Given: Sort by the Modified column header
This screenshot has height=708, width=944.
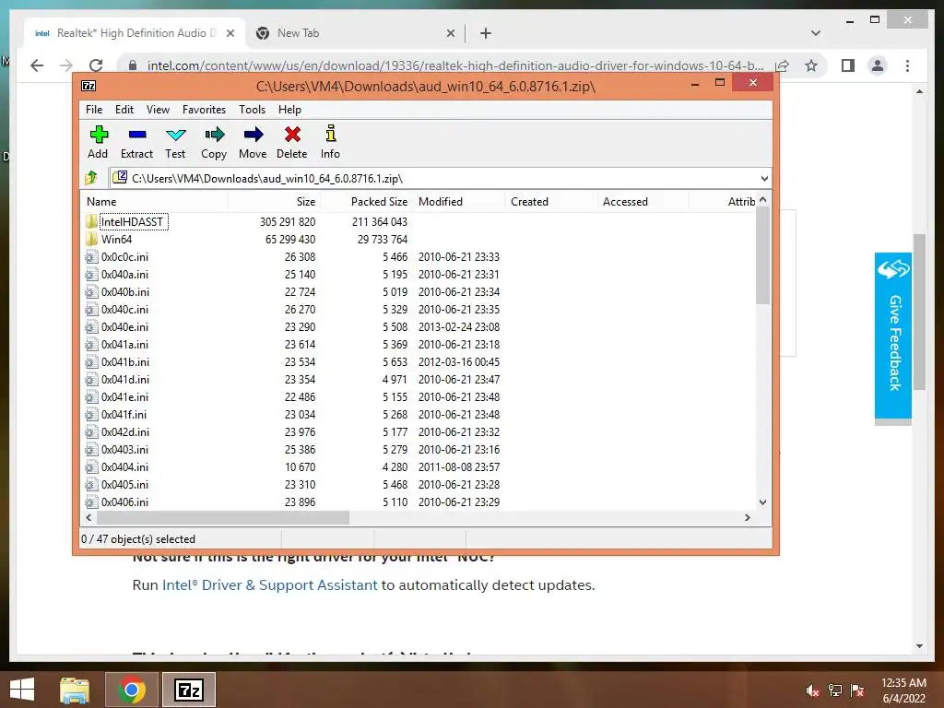Looking at the screenshot, I should click(x=459, y=202).
